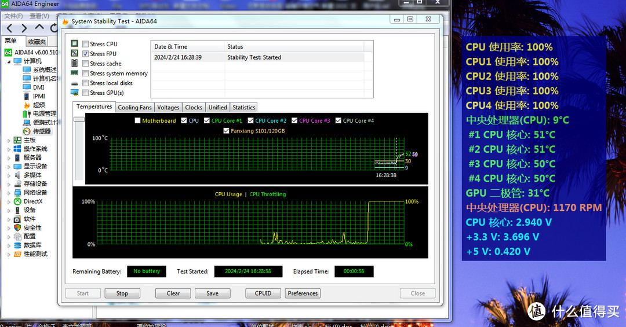The height and width of the screenshot is (327, 626).
Task: Expand the 存储设备 storage tree node
Action: (x=9, y=184)
